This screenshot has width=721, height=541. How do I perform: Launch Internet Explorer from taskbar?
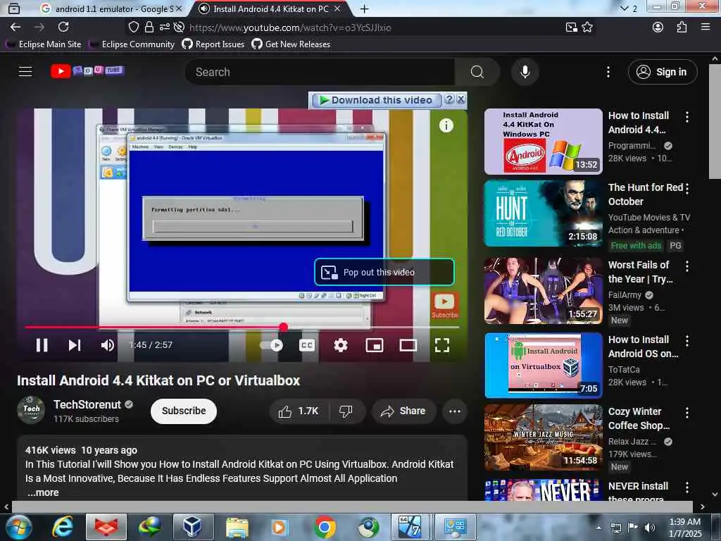[62, 527]
